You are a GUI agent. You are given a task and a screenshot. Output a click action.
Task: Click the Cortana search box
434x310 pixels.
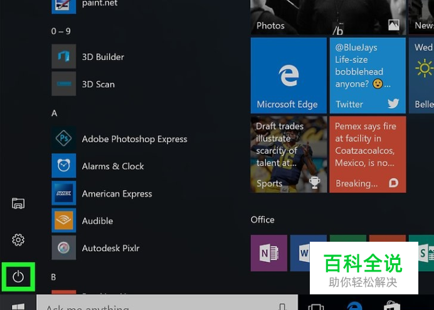coord(167,302)
